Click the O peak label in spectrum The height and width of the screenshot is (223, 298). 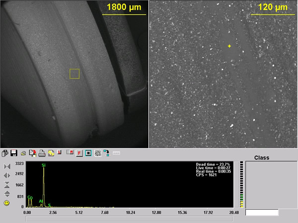(x=31, y=198)
